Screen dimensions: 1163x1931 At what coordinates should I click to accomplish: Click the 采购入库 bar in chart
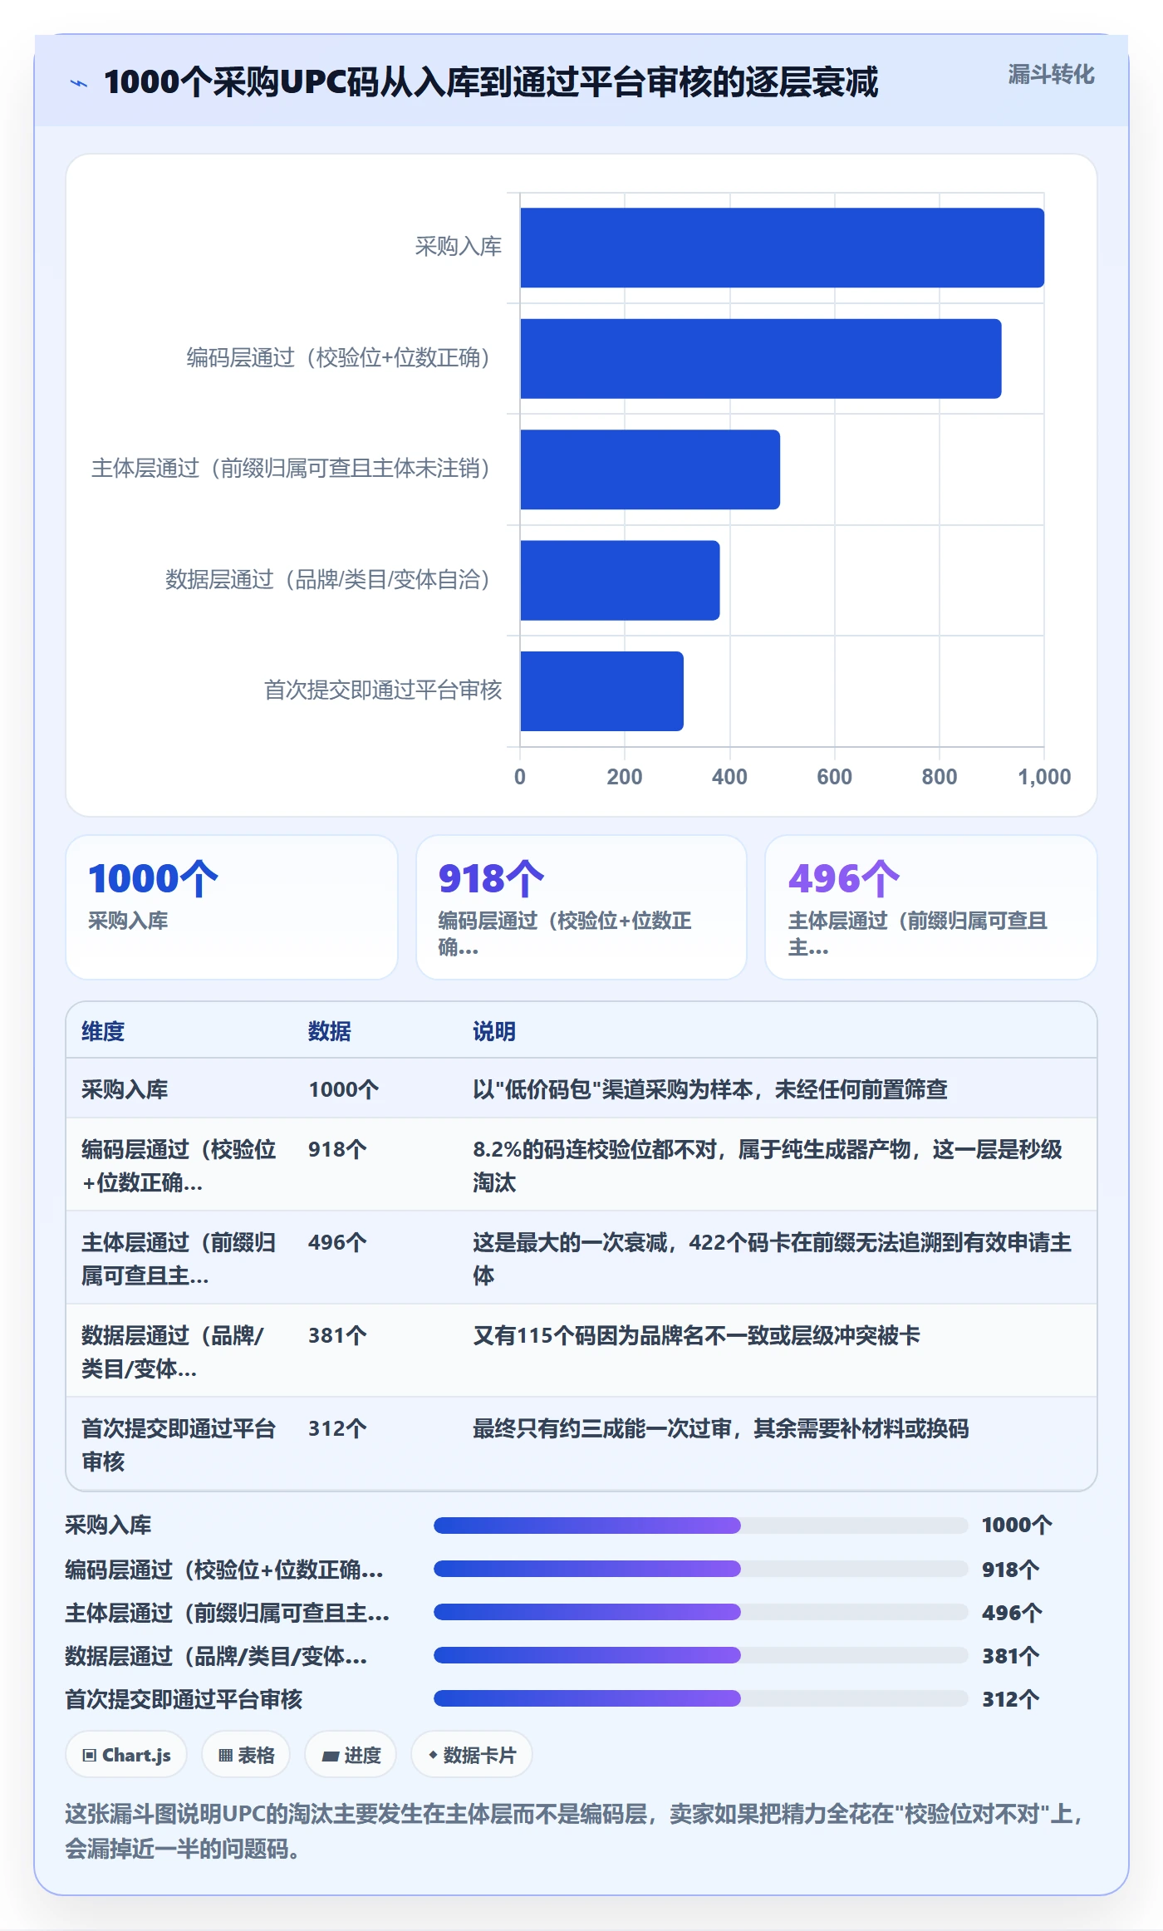(782, 248)
